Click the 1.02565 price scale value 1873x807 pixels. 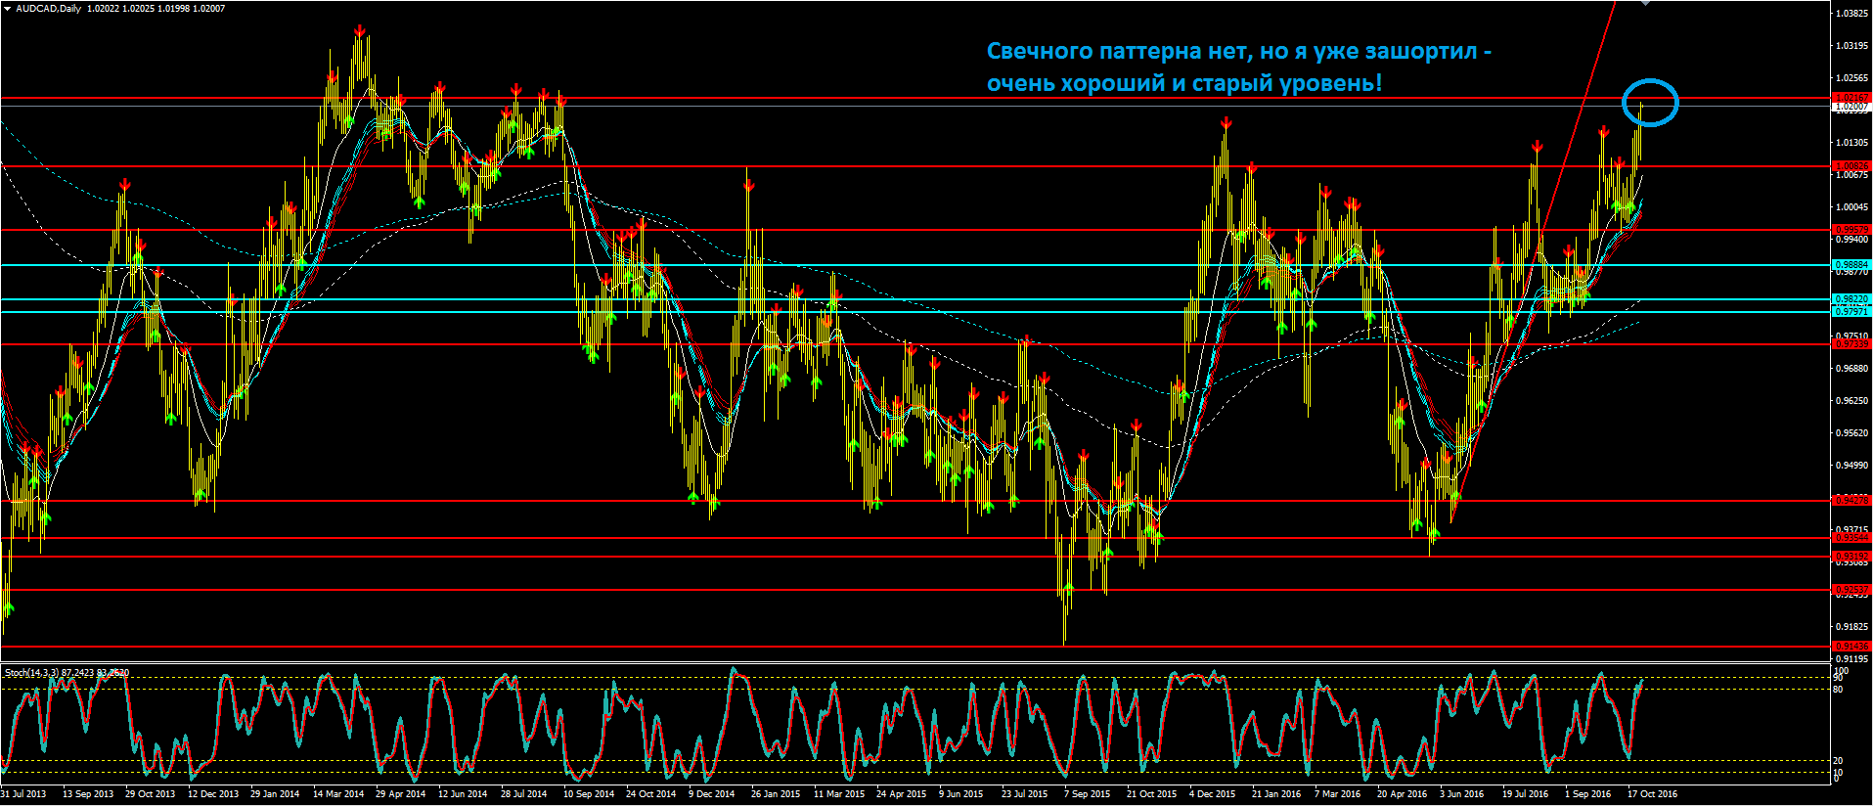[1851, 78]
